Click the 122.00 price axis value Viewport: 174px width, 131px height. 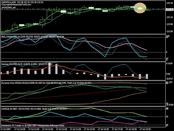[x=170, y=24]
